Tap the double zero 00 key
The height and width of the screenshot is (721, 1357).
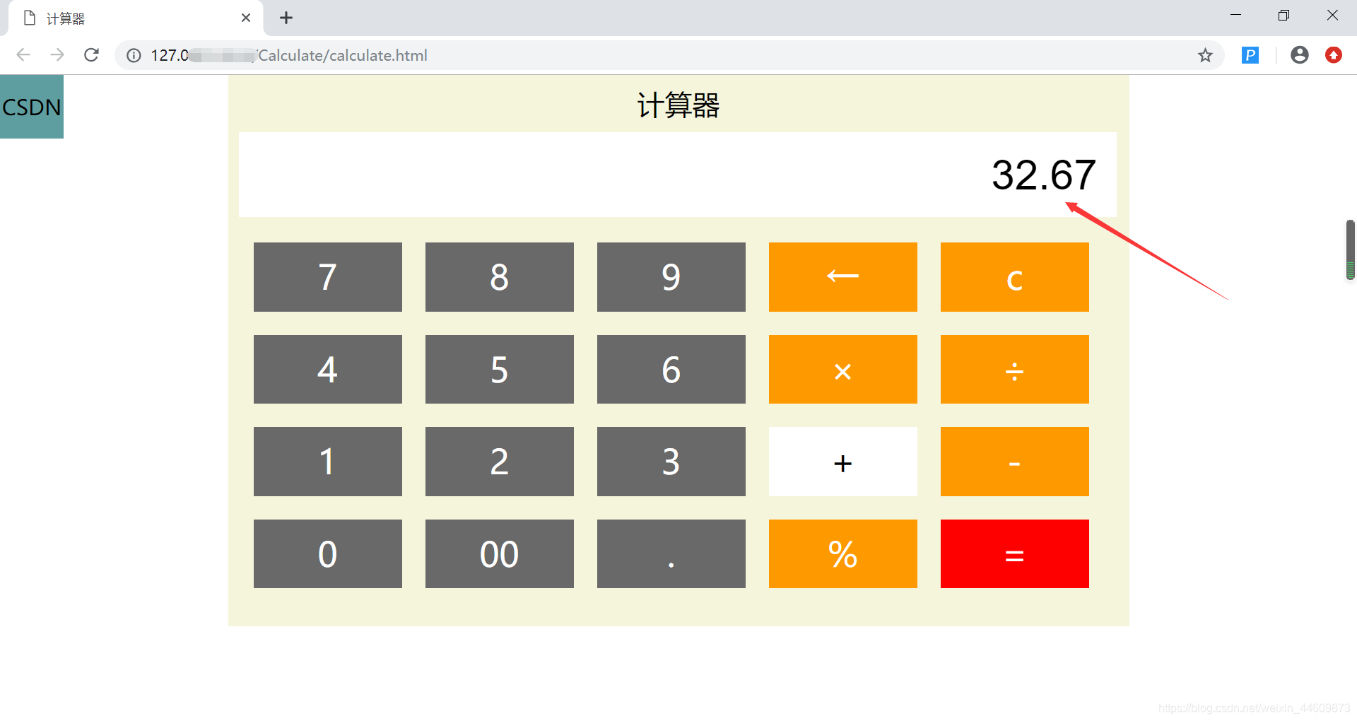pyautogui.click(x=500, y=554)
